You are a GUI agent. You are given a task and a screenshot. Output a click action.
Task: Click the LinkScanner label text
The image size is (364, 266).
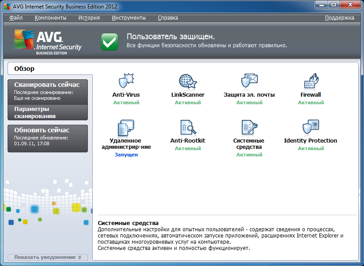pyautogui.click(x=188, y=94)
